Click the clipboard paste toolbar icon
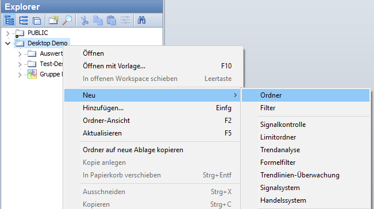Image resolution: width=374 pixels, height=209 pixels. (x=111, y=20)
